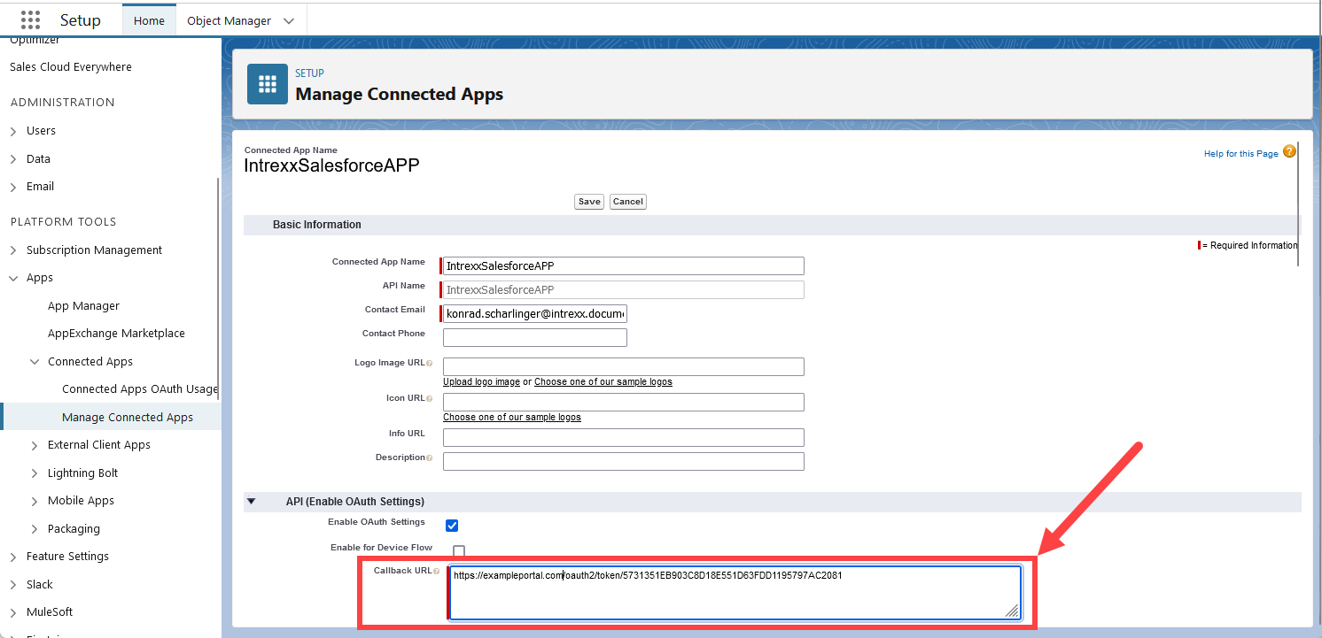This screenshot has height=638, width=1322.
Task: Open Connected Apps OAuth Usage
Action: [x=140, y=389]
